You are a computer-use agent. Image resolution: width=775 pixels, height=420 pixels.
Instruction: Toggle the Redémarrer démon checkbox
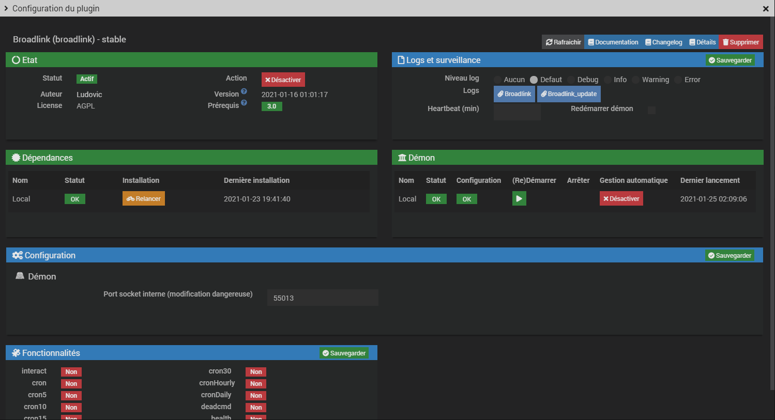coord(651,110)
